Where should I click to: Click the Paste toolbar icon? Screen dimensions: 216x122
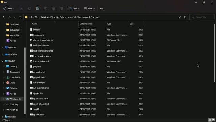tap(37, 8)
